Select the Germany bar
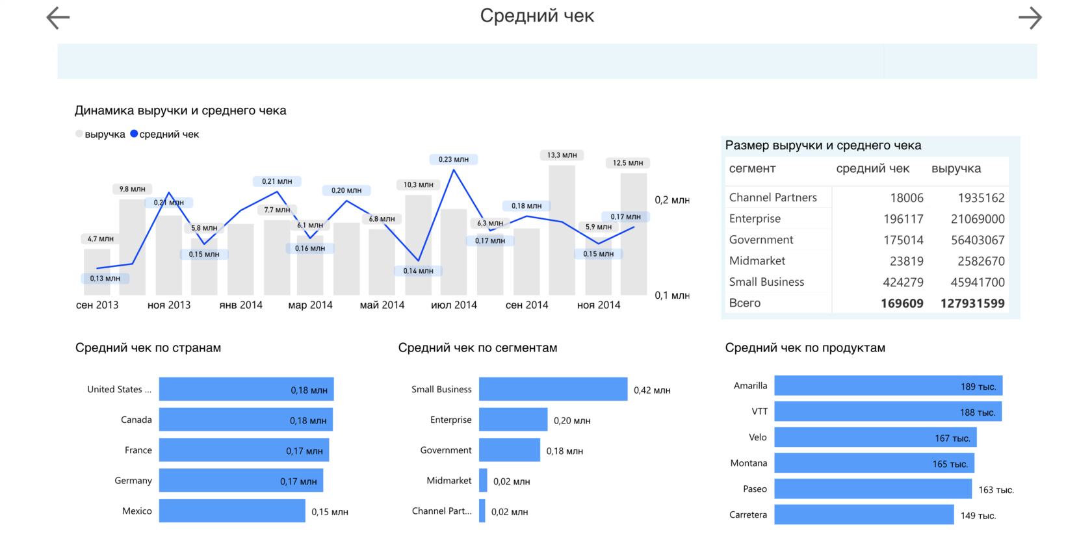This screenshot has height=558, width=1092. [x=241, y=481]
